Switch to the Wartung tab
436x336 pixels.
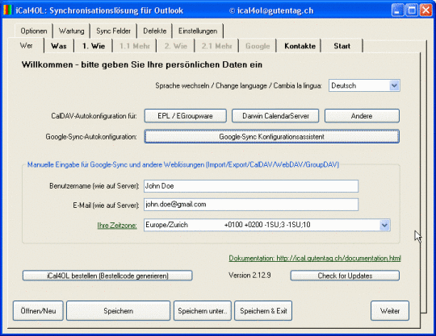click(x=72, y=31)
